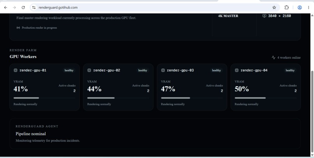The height and width of the screenshot is (158, 314).
Task: Click the GPU Workers heading
Action: [x=23, y=56]
